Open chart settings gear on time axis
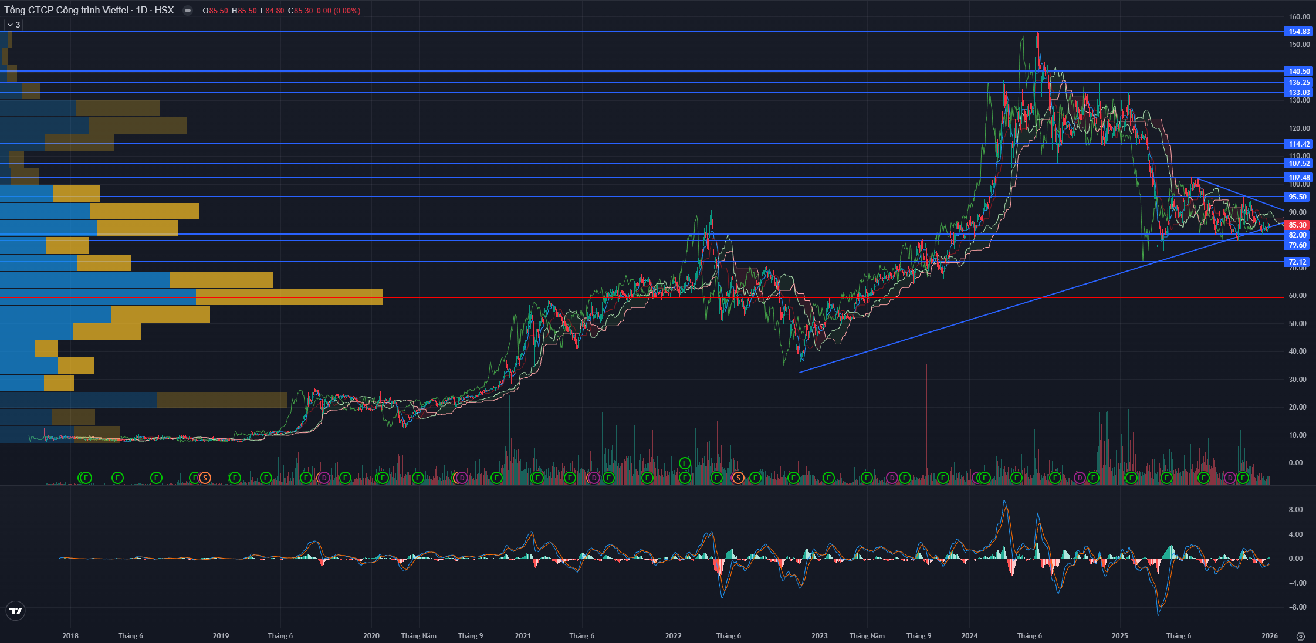Viewport: 1316px width, 643px height. (x=1300, y=636)
